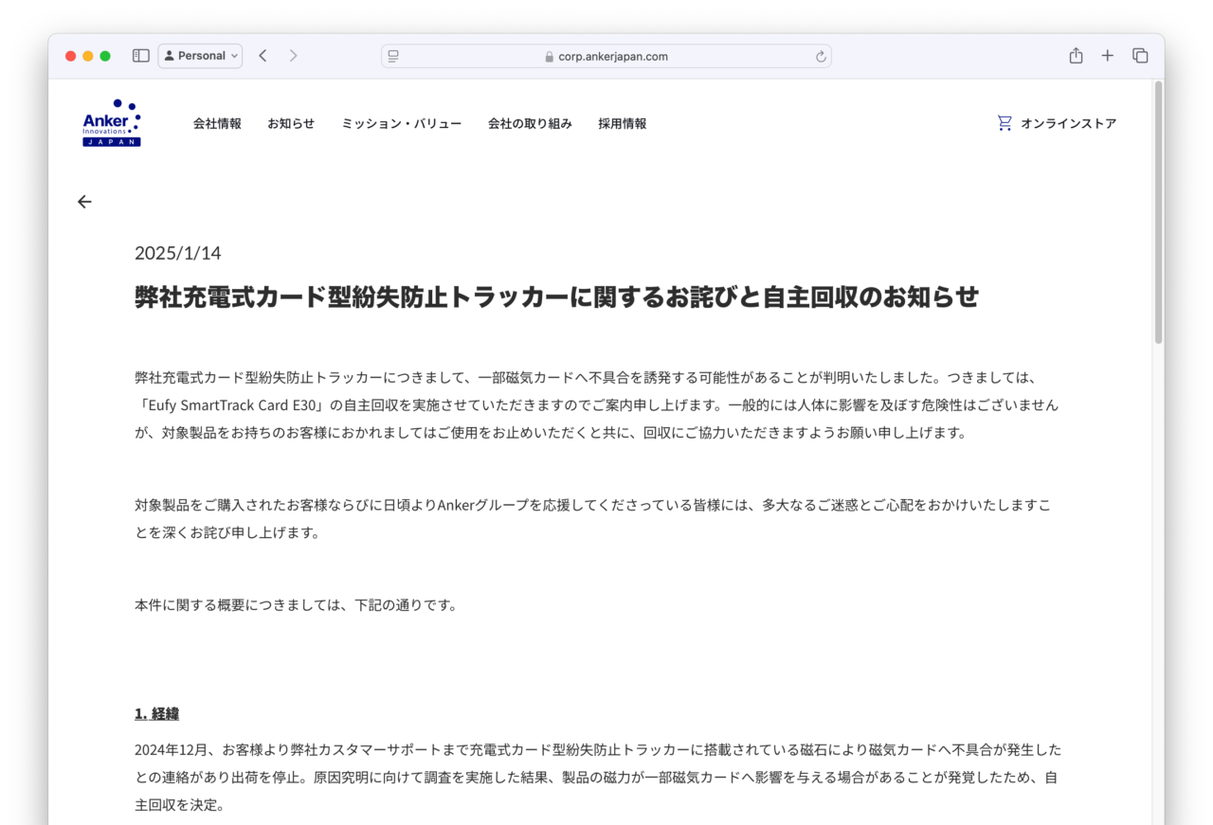The height and width of the screenshot is (825, 1213).
Task: Go back to the previous page in Safari
Action: point(263,56)
